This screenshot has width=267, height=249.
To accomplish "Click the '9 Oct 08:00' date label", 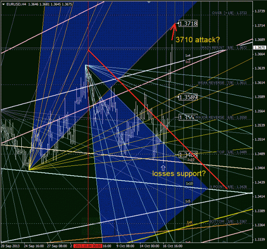I will [x=125, y=246].
